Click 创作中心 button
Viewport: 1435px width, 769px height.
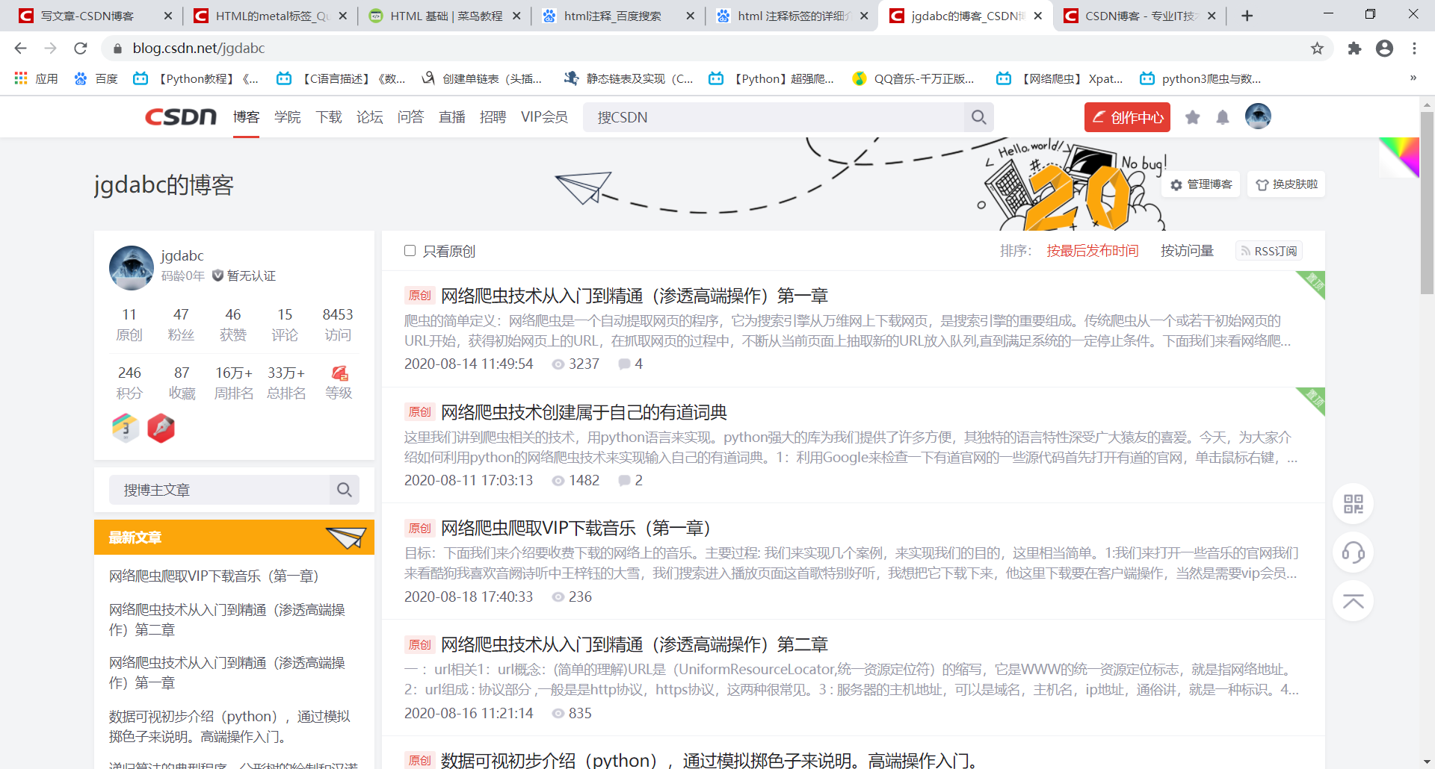pyautogui.click(x=1127, y=117)
